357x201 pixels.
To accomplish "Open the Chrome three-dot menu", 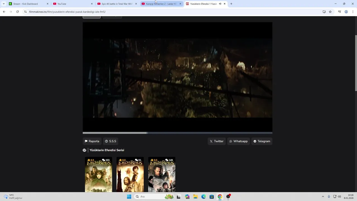I will coord(353,12).
